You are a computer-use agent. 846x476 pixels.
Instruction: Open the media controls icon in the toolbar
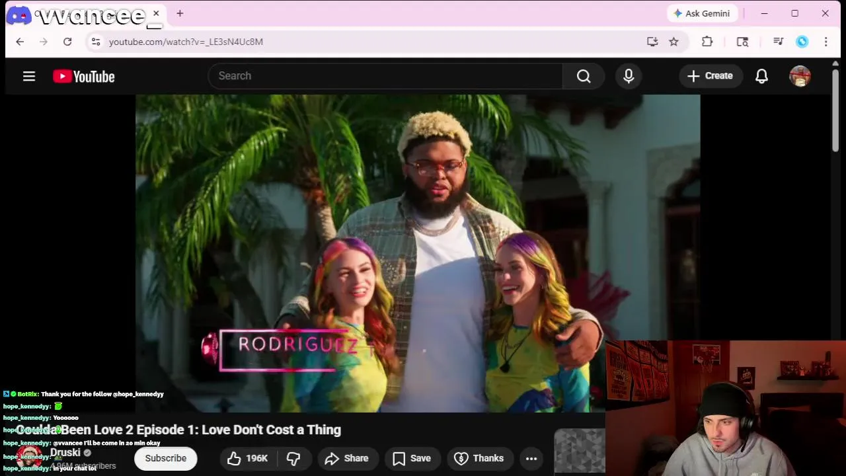pyautogui.click(x=778, y=42)
